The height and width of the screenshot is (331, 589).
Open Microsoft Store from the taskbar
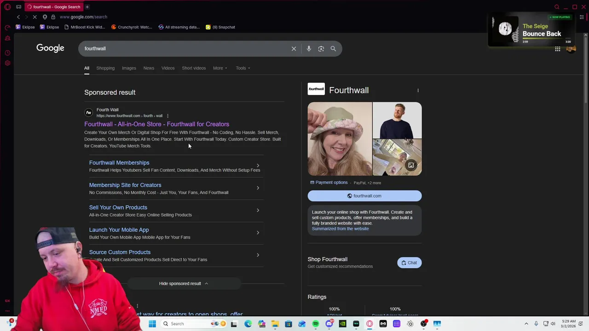[289, 324]
